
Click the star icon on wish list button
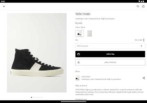[79, 62]
